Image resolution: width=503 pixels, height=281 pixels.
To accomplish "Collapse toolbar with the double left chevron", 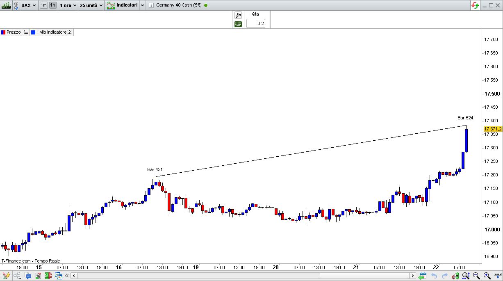I will [67, 276].
